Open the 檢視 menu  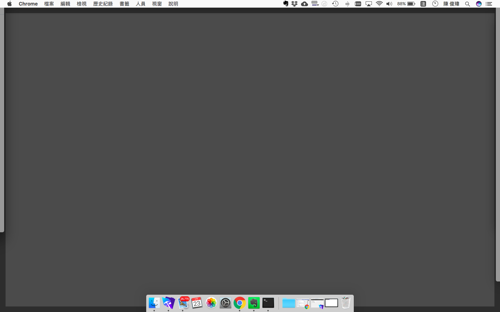[82, 4]
